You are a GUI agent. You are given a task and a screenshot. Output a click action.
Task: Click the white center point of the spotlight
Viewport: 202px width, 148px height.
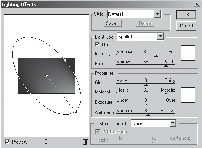(x=46, y=76)
